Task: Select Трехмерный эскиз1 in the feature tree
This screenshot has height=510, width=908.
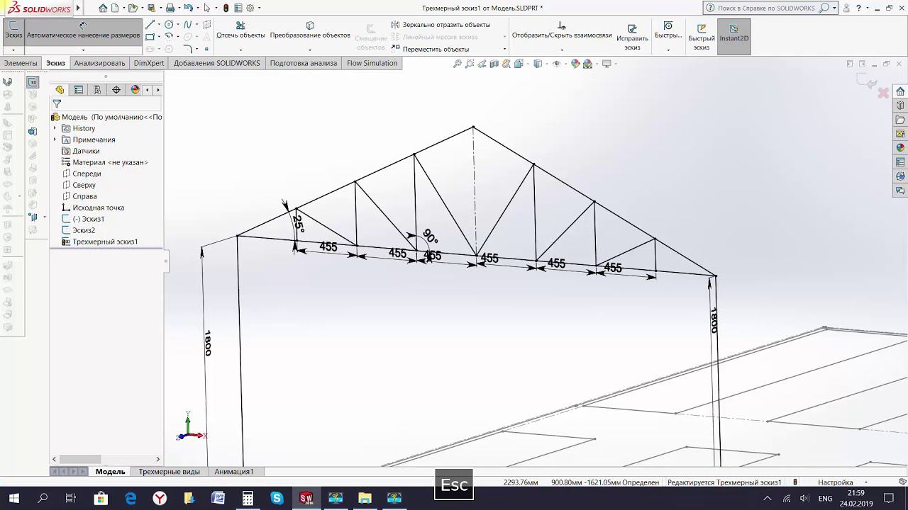Action: 105,242
